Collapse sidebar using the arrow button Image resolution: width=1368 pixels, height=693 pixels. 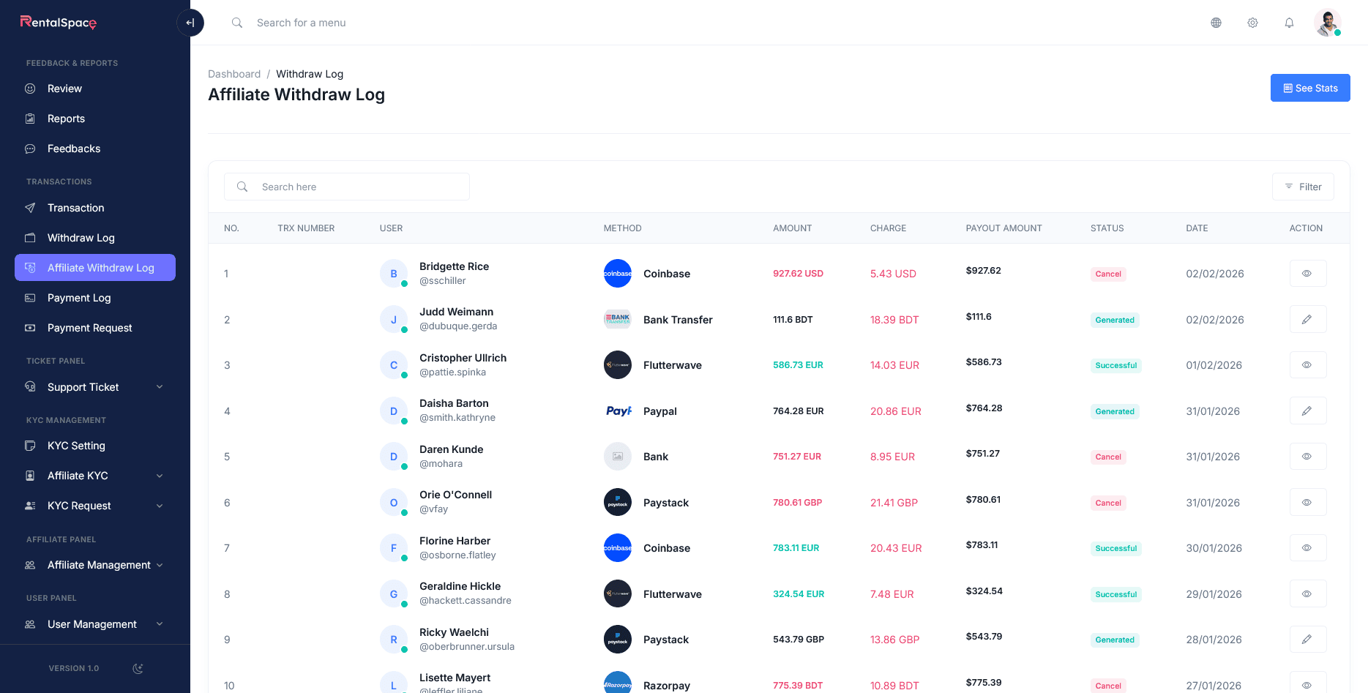pos(190,23)
